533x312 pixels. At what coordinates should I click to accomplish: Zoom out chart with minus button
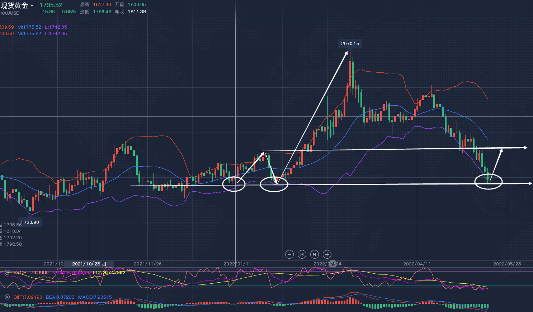(x=289, y=254)
